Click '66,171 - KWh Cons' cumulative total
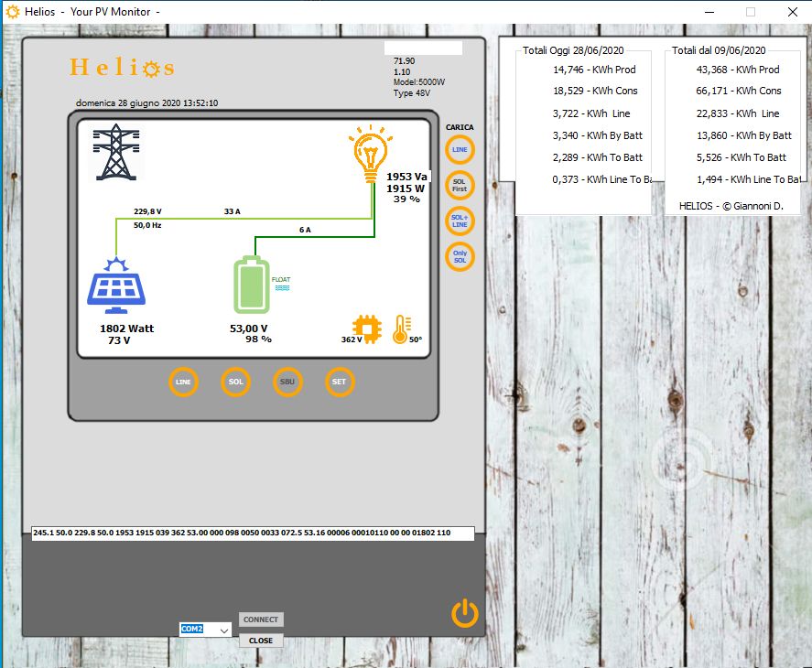Viewport: 812px width, 668px height. [x=739, y=91]
